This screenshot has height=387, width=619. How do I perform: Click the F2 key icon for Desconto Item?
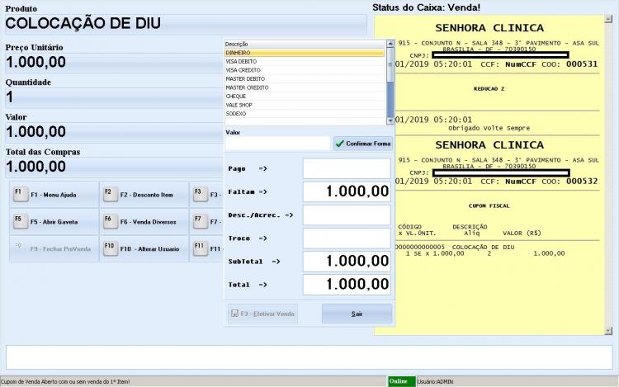[111, 195]
